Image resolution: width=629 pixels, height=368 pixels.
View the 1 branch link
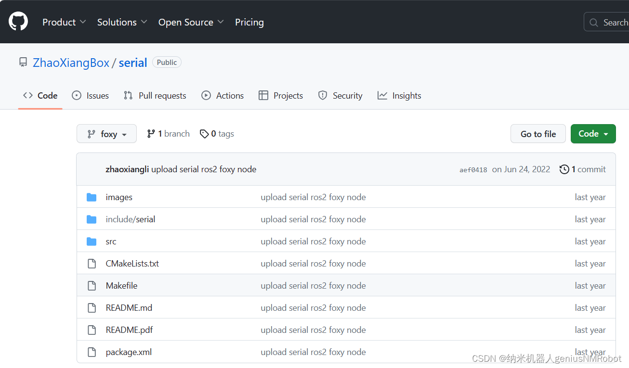[169, 134]
